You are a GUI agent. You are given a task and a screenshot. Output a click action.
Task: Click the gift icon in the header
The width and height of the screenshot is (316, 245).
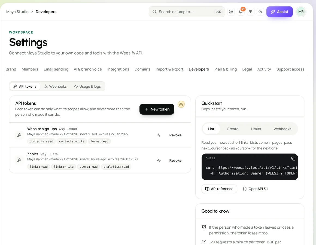click(251, 12)
